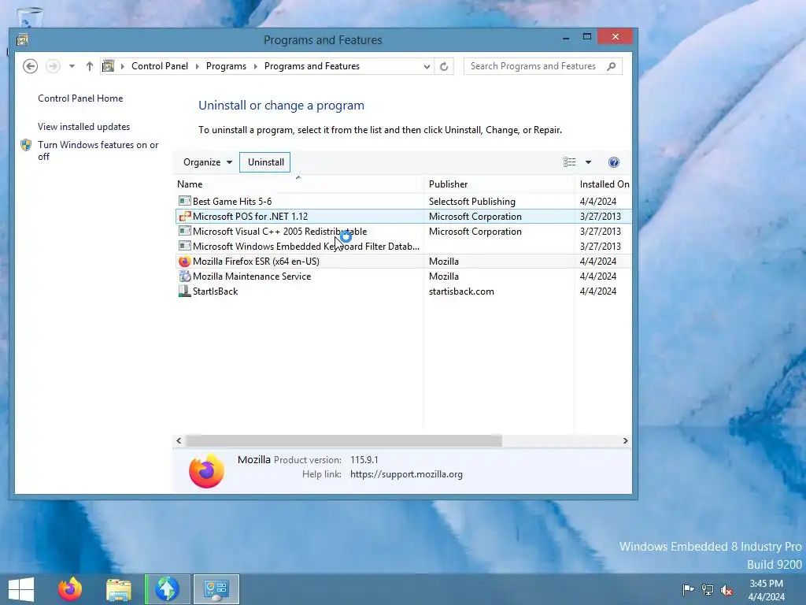Select Mozilla Firefox ESR (x64 en-US)
Screen dimensions: 806x605
click(404, 261)
